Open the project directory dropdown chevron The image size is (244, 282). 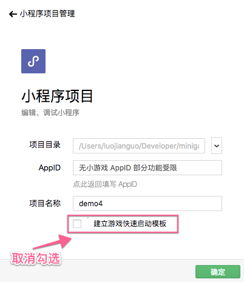217,146
